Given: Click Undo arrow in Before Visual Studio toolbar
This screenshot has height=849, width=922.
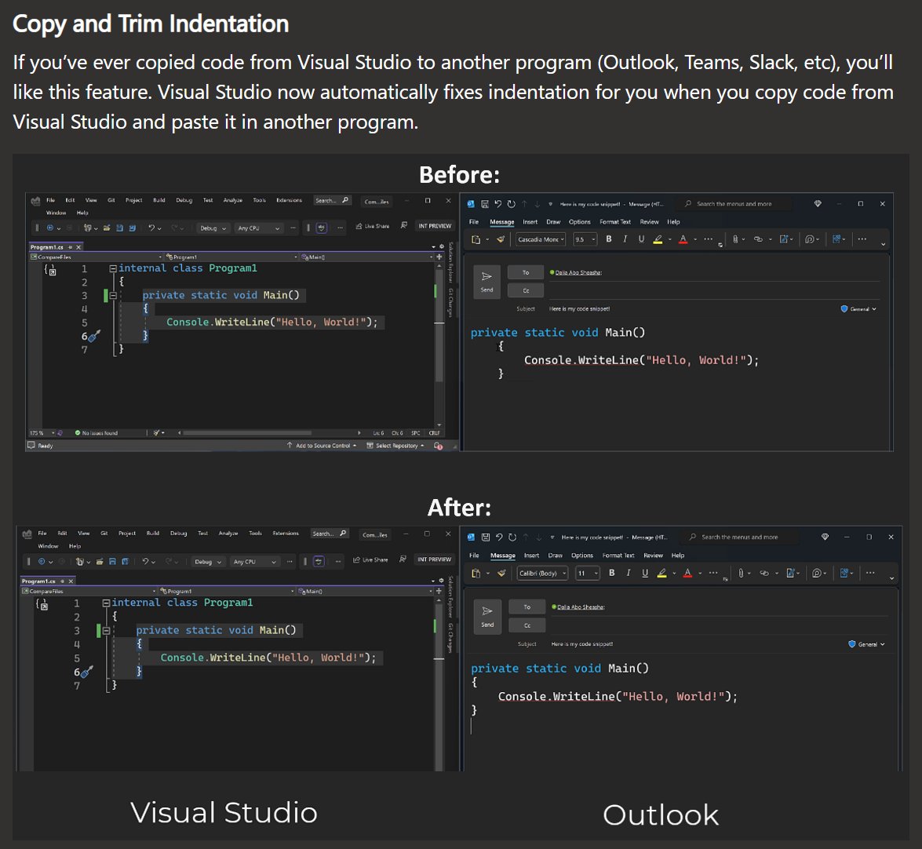Looking at the screenshot, I should [x=151, y=228].
